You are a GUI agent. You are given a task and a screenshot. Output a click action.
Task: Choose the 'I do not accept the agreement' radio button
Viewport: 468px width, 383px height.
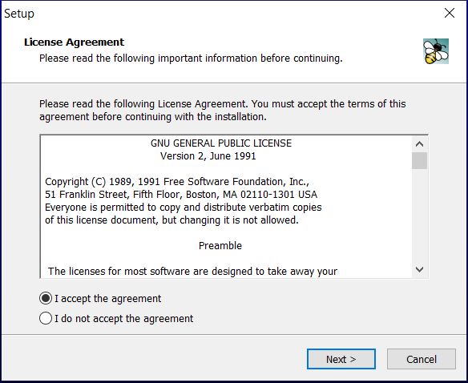pos(46,318)
